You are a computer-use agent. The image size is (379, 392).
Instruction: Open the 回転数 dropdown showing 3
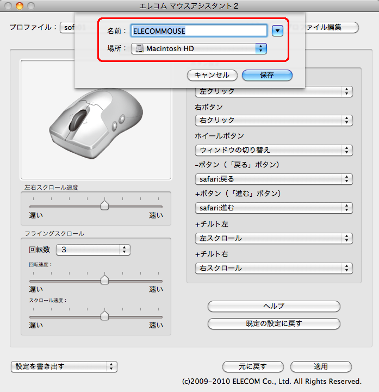click(x=93, y=250)
